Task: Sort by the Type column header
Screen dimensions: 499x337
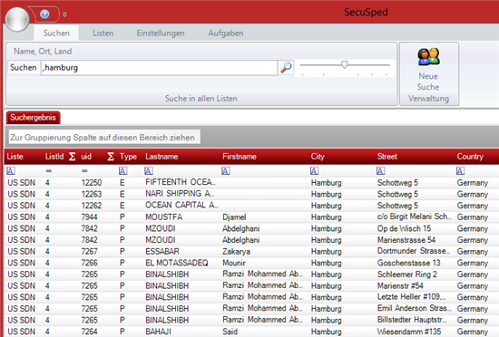Action: [x=128, y=157]
